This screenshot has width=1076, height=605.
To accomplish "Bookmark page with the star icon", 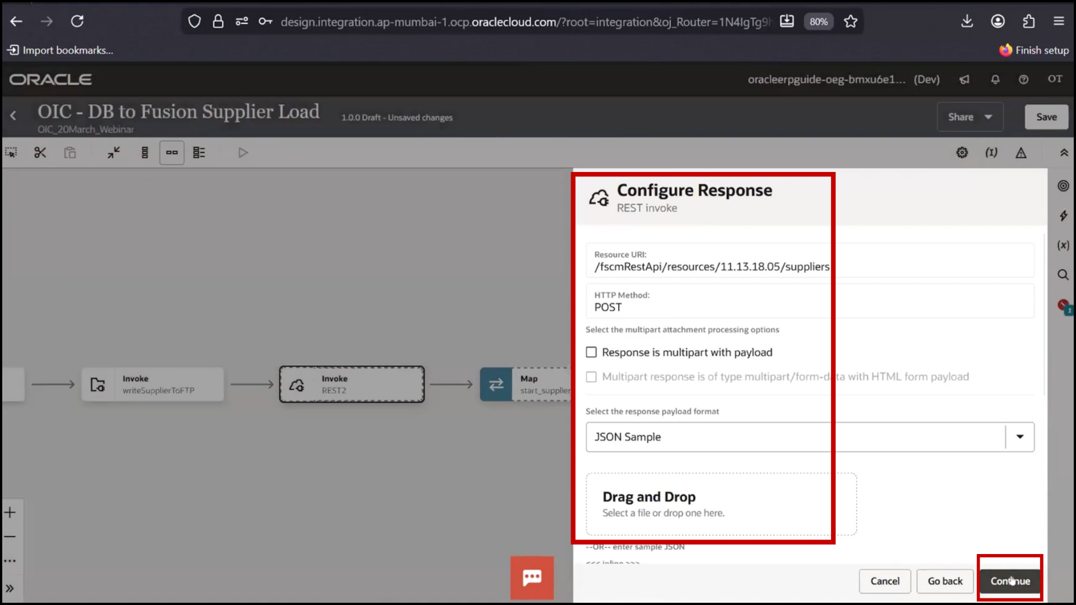I will 851,21.
